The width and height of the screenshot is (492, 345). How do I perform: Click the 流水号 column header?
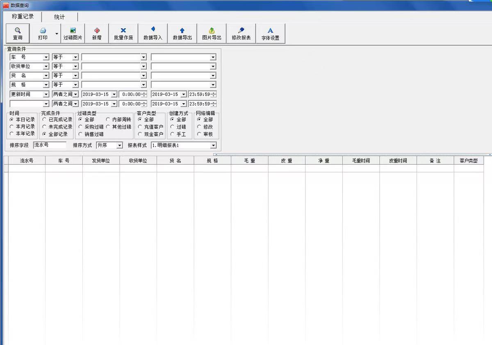(x=27, y=161)
